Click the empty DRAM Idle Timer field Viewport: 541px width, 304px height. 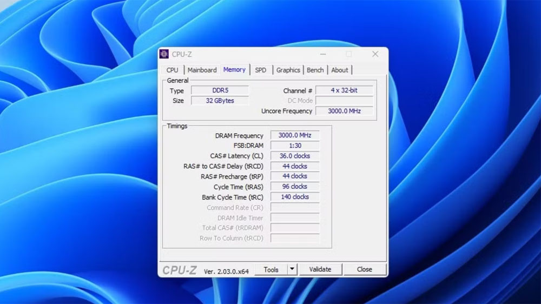[295, 218]
